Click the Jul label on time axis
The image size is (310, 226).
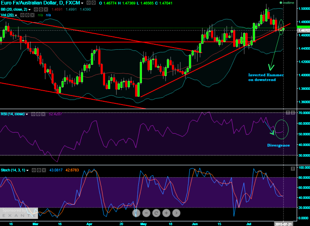point(249,224)
